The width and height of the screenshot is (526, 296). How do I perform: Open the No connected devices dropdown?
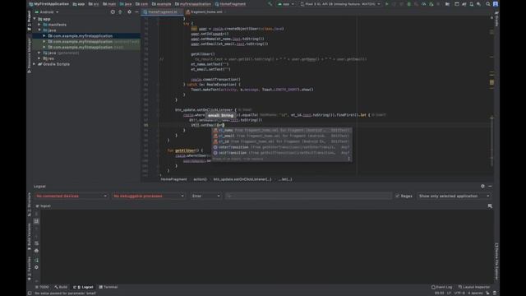tap(71, 196)
